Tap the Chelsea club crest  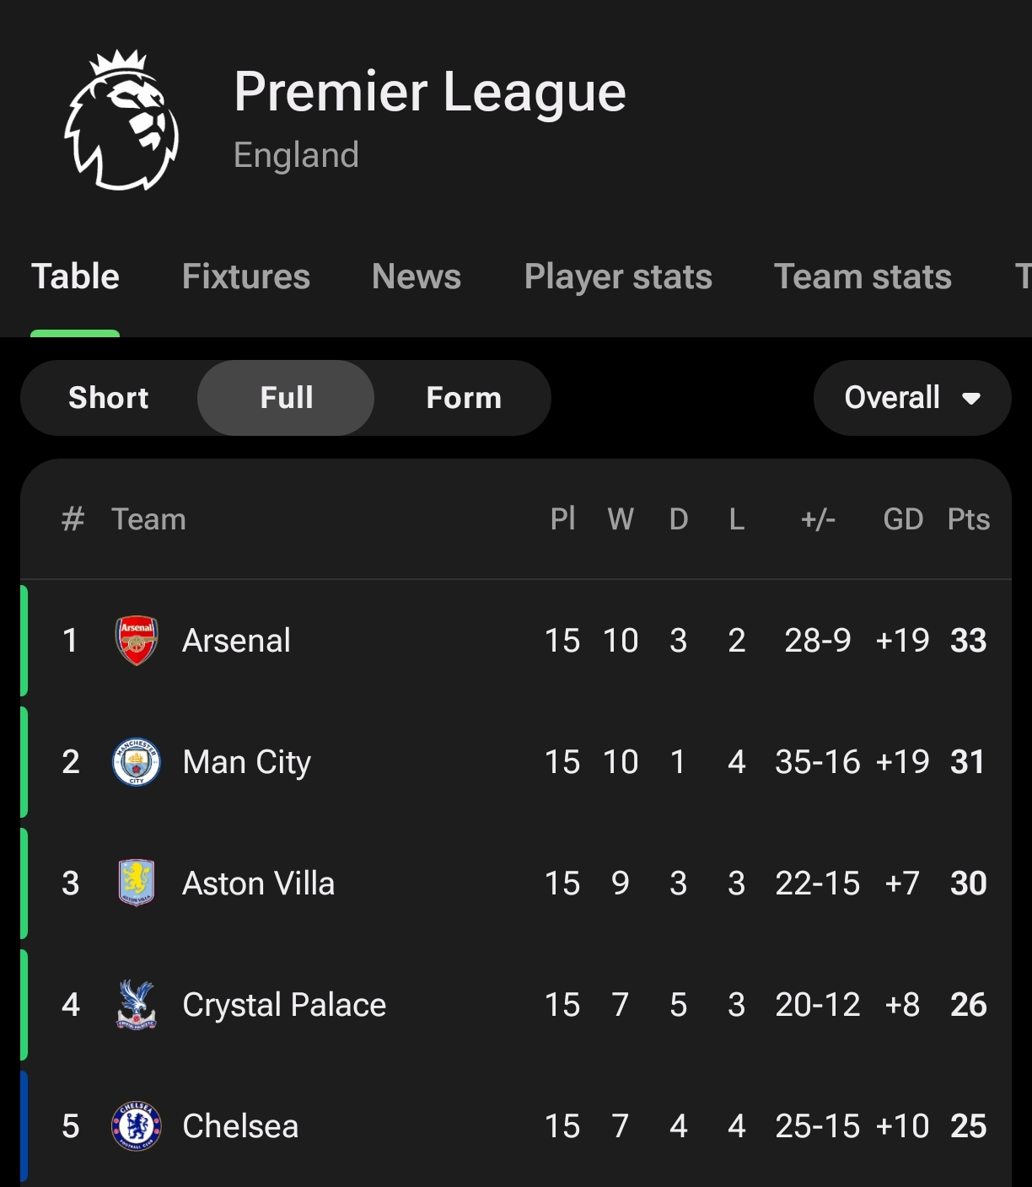click(136, 1125)
